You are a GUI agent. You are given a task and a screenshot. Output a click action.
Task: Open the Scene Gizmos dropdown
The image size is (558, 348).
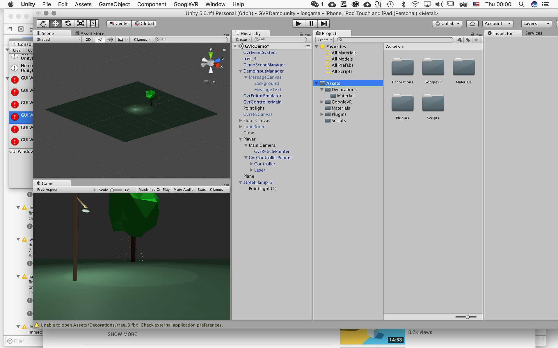pos(142,39)
